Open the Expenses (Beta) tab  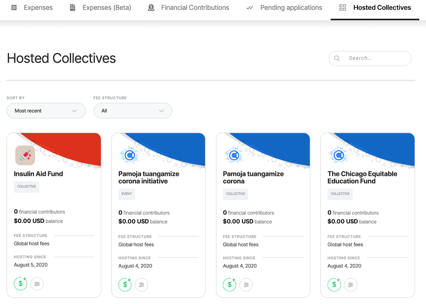tap(100, 7)
